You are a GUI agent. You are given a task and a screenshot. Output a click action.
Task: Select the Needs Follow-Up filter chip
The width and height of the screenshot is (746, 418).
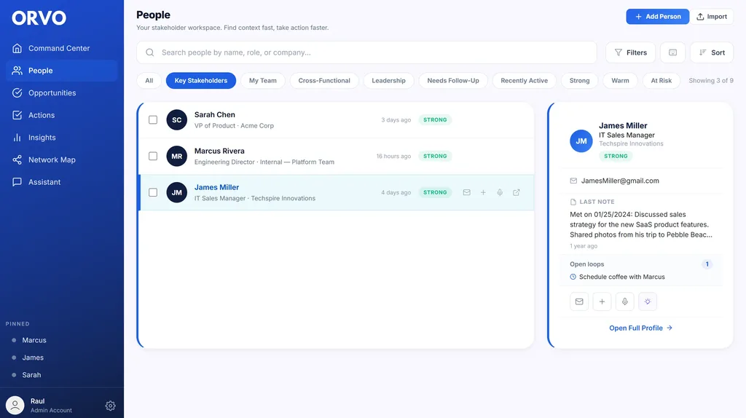(453, 80)
